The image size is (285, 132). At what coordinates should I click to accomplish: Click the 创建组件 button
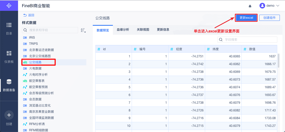click(x=269, y=18)
